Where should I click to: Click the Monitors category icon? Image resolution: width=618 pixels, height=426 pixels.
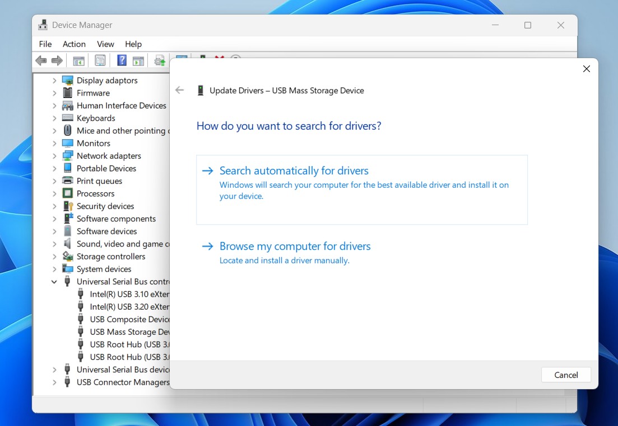click(68, 143)
